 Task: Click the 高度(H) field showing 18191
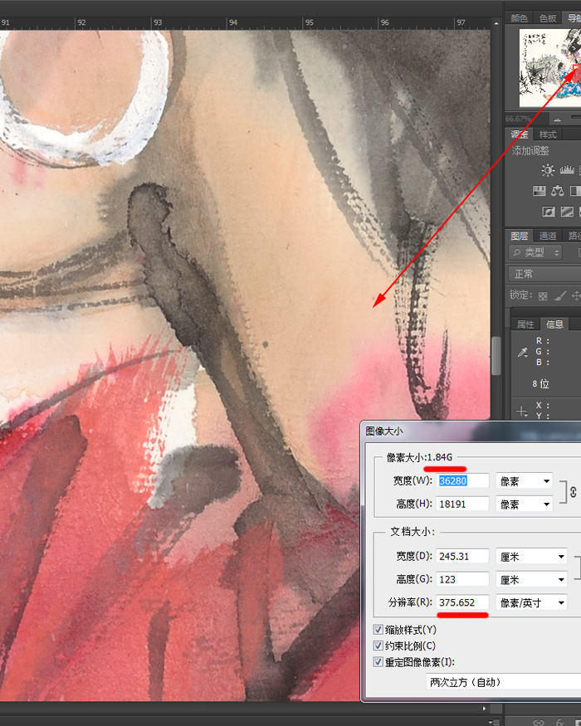click(x=462, y=504)
